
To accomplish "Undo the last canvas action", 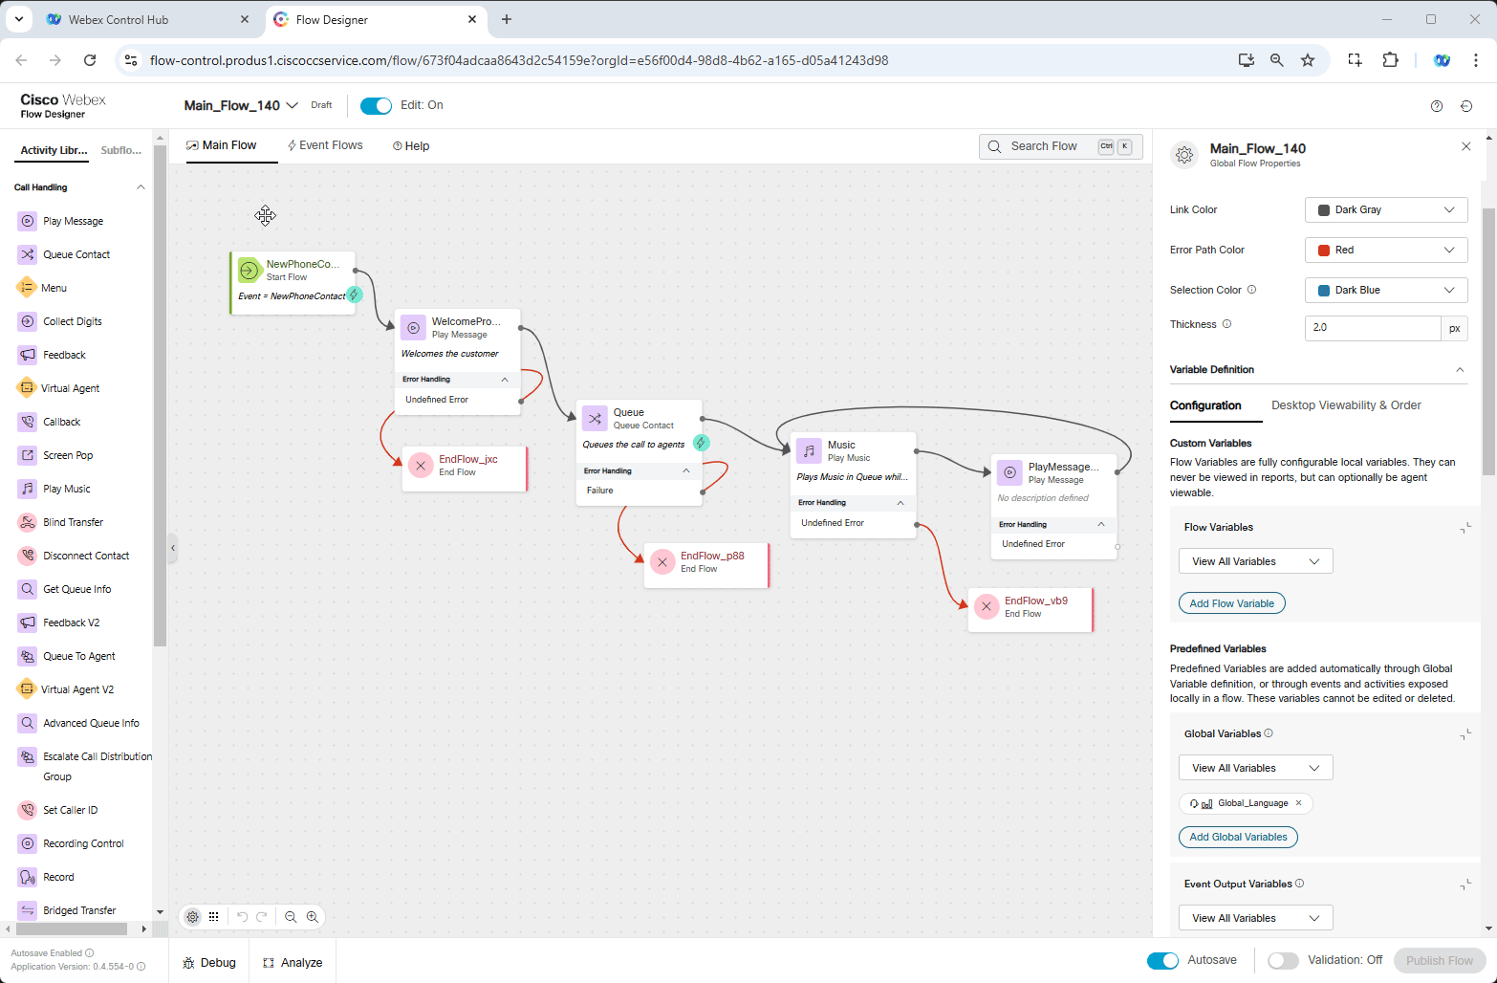I will pyautogui.click(x=242, y=917).
